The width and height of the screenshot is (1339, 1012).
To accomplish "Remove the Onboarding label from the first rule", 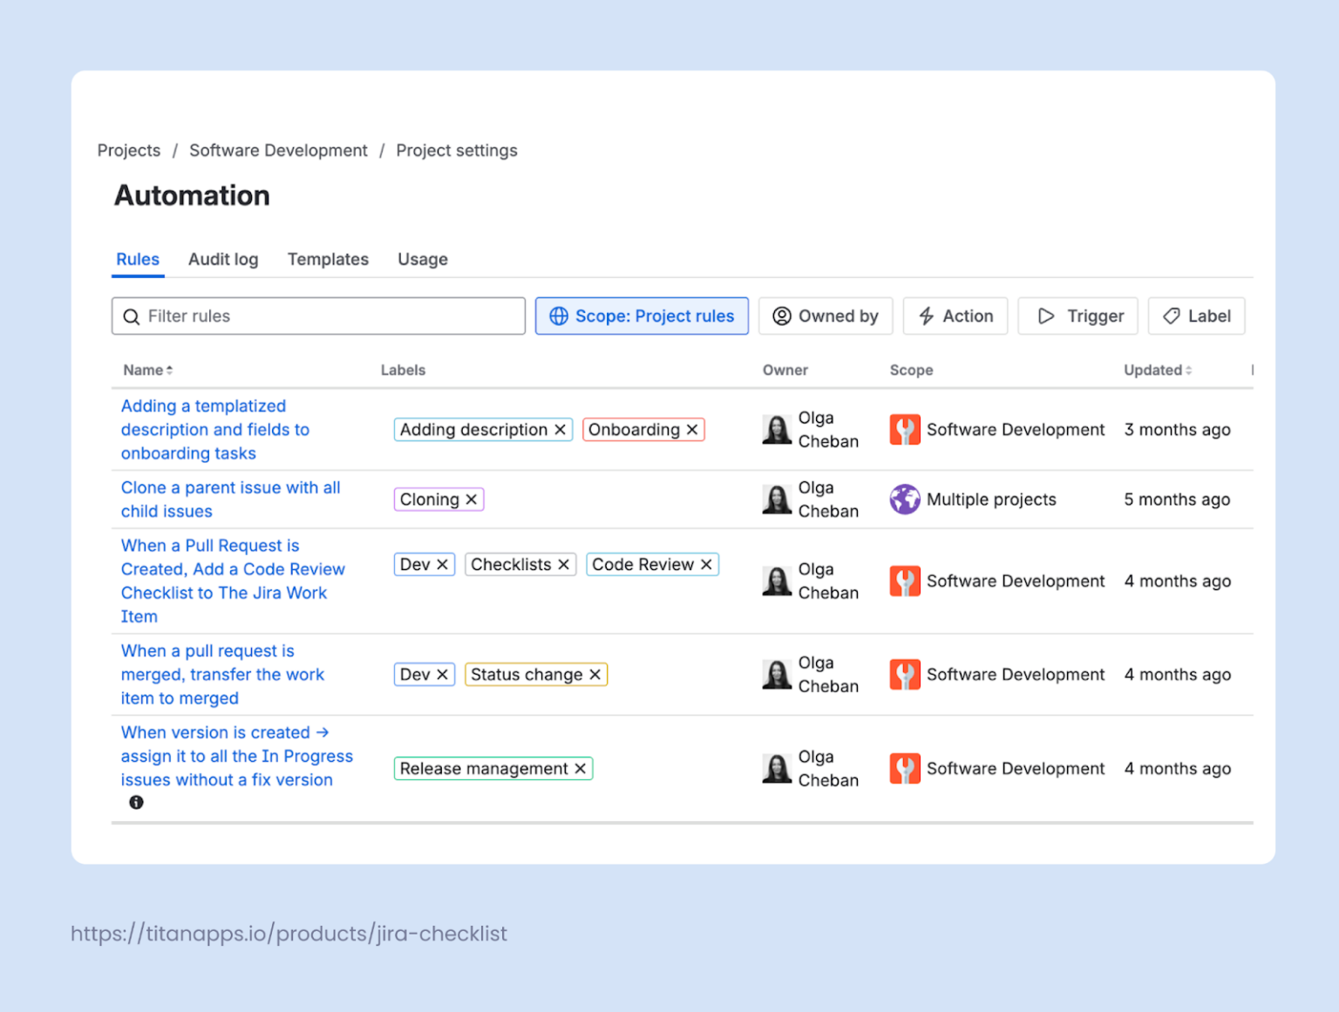I will point(691,429).
